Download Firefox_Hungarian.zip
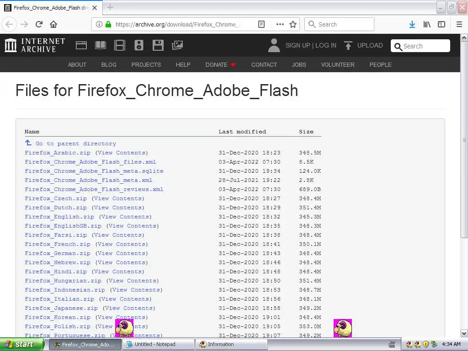 pos(63,281)
